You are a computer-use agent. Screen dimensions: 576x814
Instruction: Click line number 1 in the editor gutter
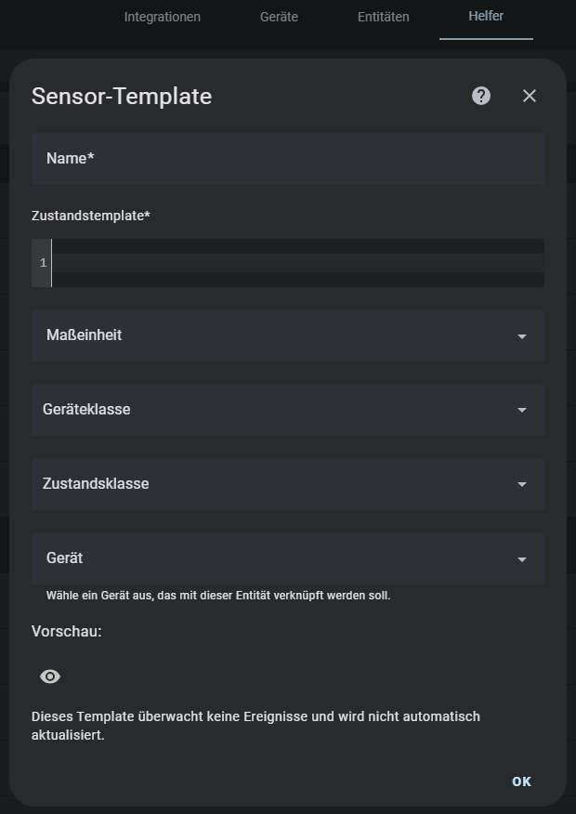pyautogui.click(x=43, y=263)
